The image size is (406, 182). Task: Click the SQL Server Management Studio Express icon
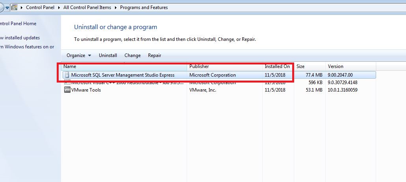[67, 75]
